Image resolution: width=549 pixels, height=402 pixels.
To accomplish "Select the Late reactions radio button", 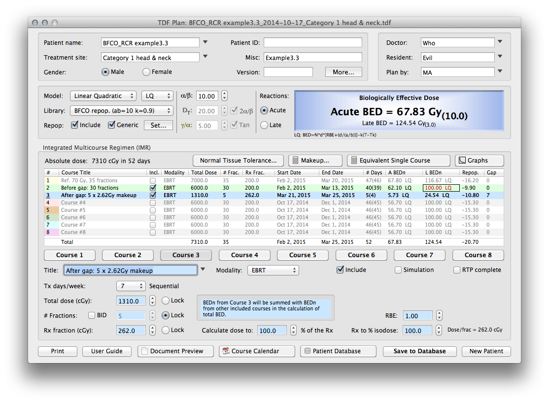I will pyautogui.click(x=264, y=125).
